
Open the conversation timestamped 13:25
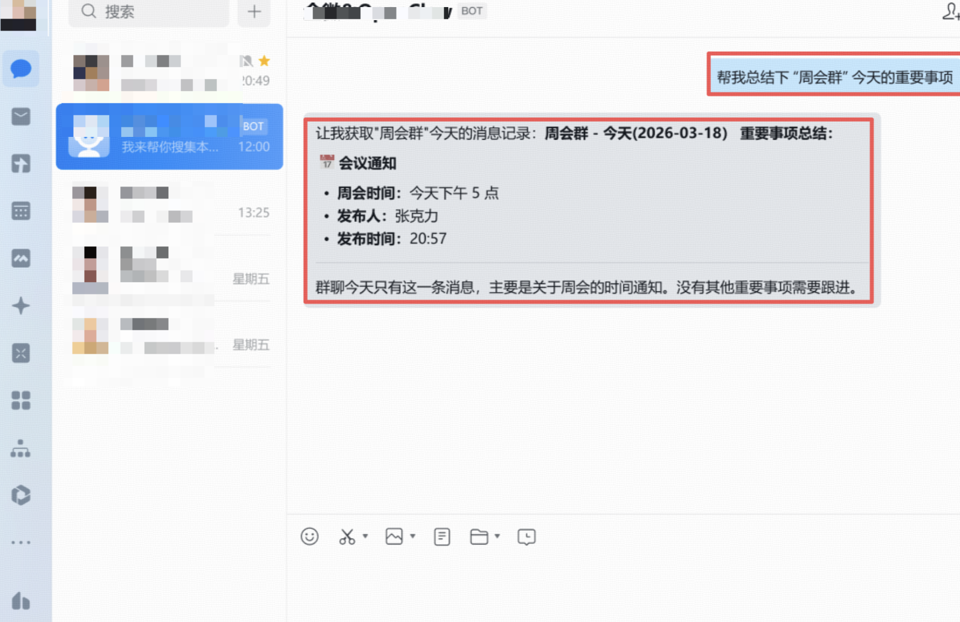[169, 203]
